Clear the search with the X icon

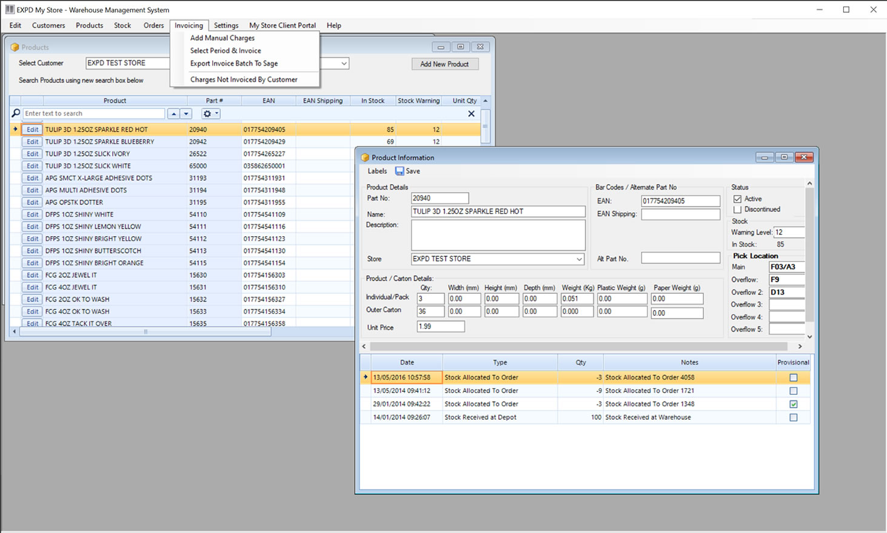(471, 114)
